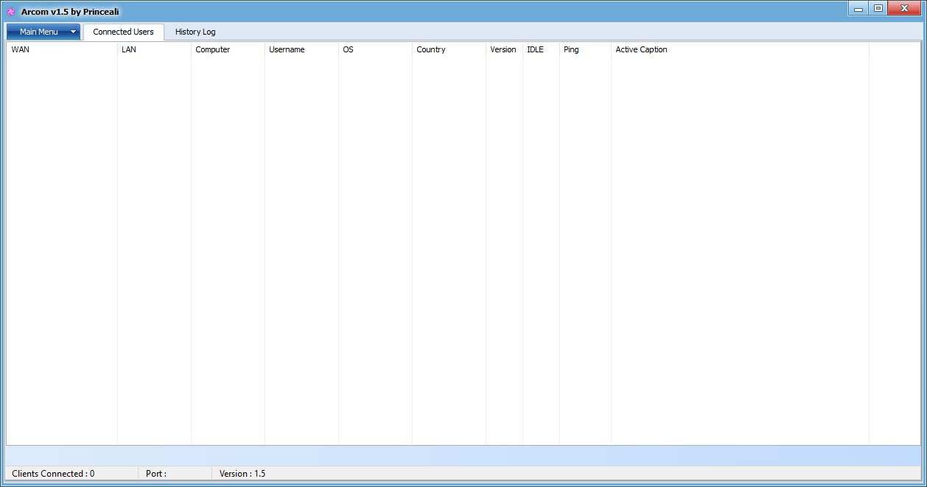Click Version 1.5 in status bar
This screenshot has height=487, width=927.
(x=242, y=474)
